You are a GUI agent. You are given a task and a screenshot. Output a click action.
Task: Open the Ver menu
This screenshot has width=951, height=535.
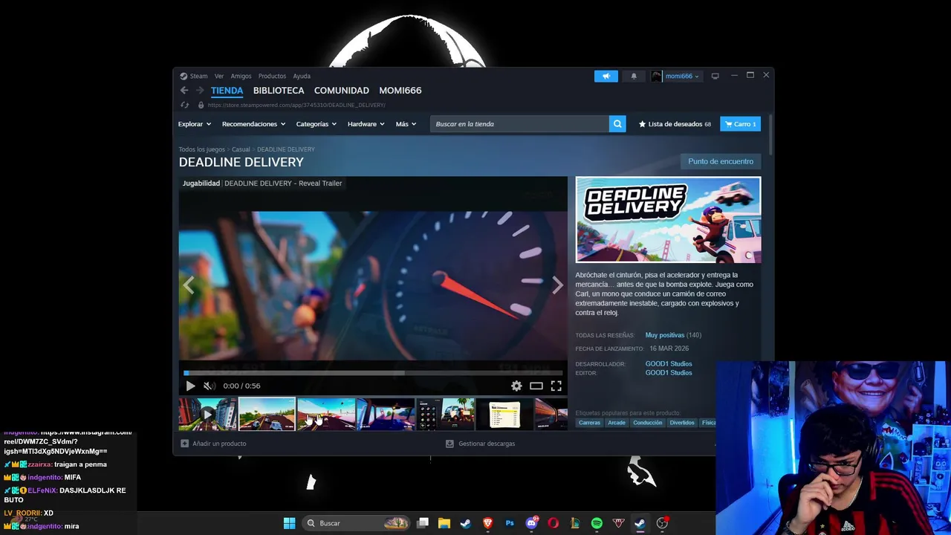[219, 76]
